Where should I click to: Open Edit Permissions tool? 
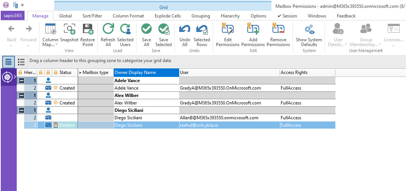228,30
